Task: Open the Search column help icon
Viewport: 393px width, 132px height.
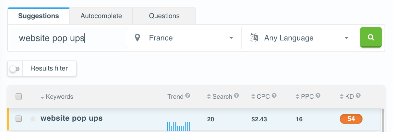Action: pyautogui.click(x=236, y=96)
